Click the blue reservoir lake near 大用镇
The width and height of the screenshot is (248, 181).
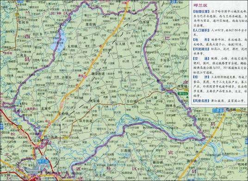click(x=58, y=43)
